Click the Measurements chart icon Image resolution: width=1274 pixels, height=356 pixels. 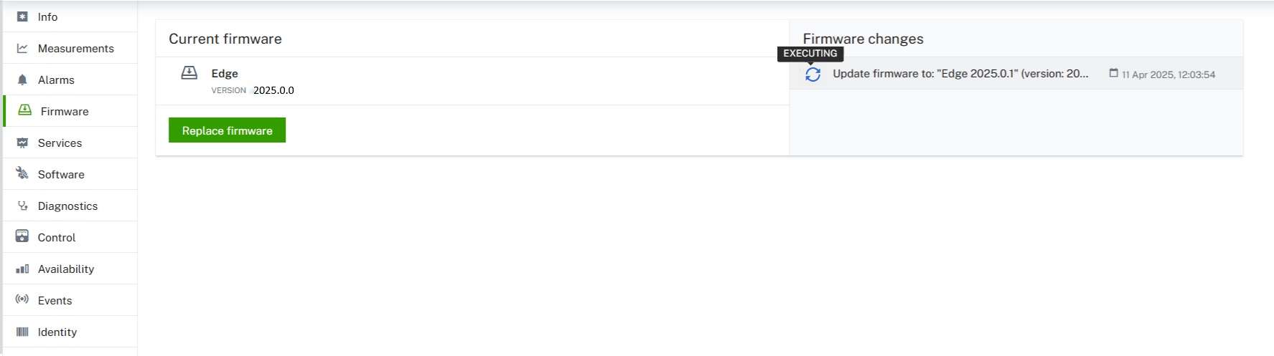pyautogui.click(x=22, y=48)
